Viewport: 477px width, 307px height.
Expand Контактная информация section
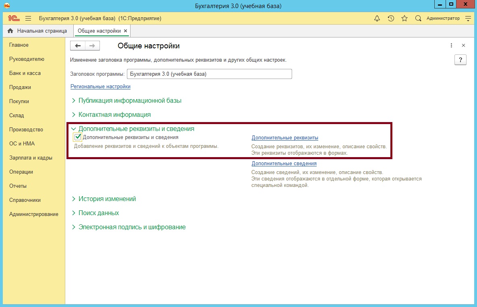click(114, 115)
